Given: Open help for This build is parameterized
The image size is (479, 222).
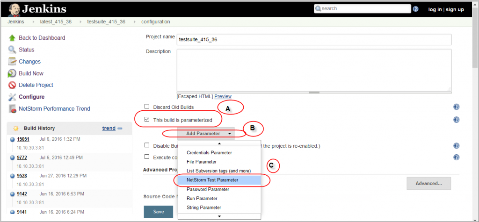Looking at the screenshot, I should pos(457,120).
